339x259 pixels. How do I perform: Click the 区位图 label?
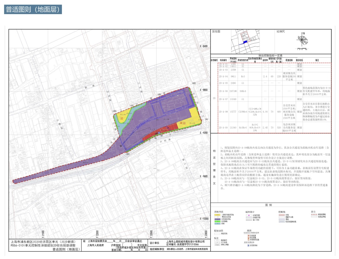pos(216,32)
